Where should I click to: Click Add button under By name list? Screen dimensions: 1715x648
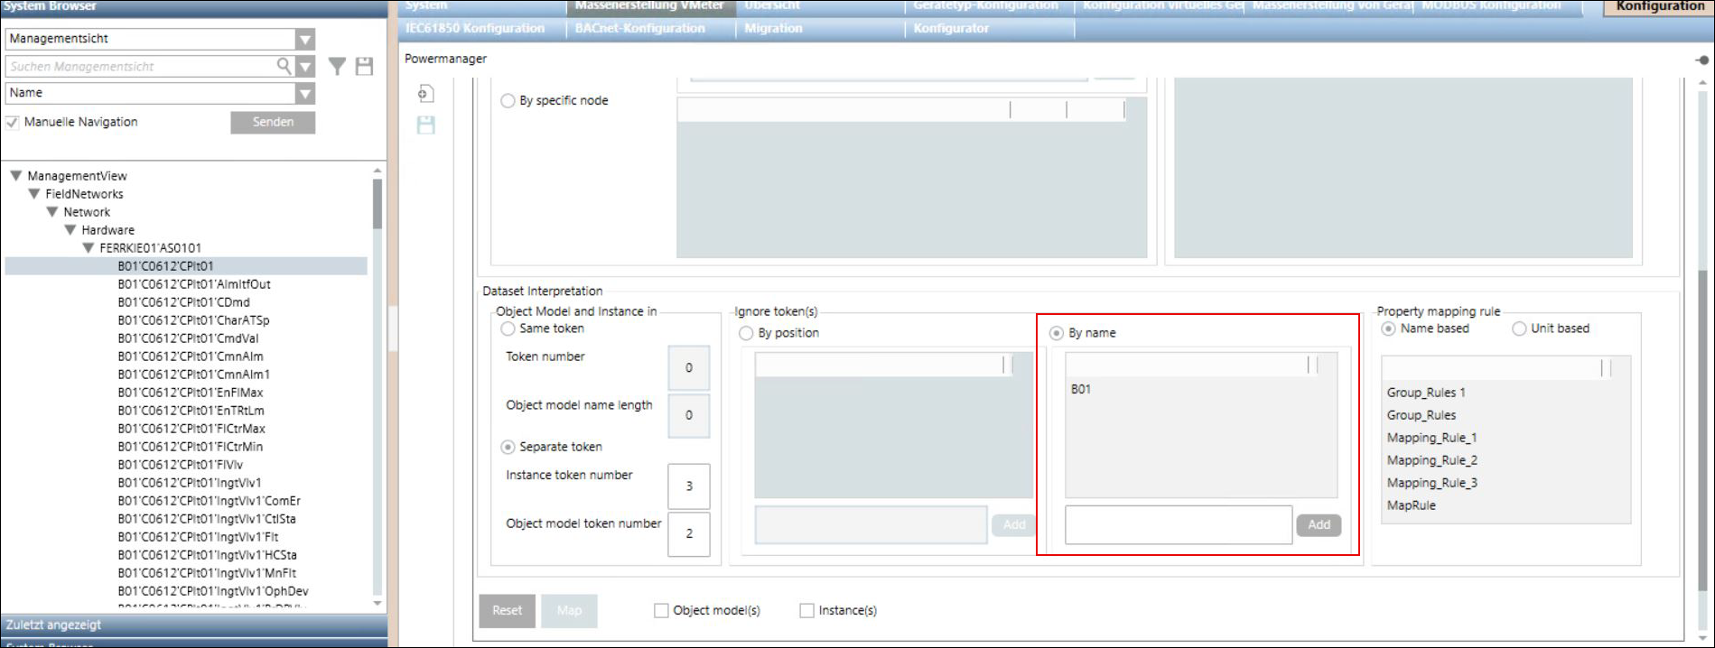[x=1319, y=524]
